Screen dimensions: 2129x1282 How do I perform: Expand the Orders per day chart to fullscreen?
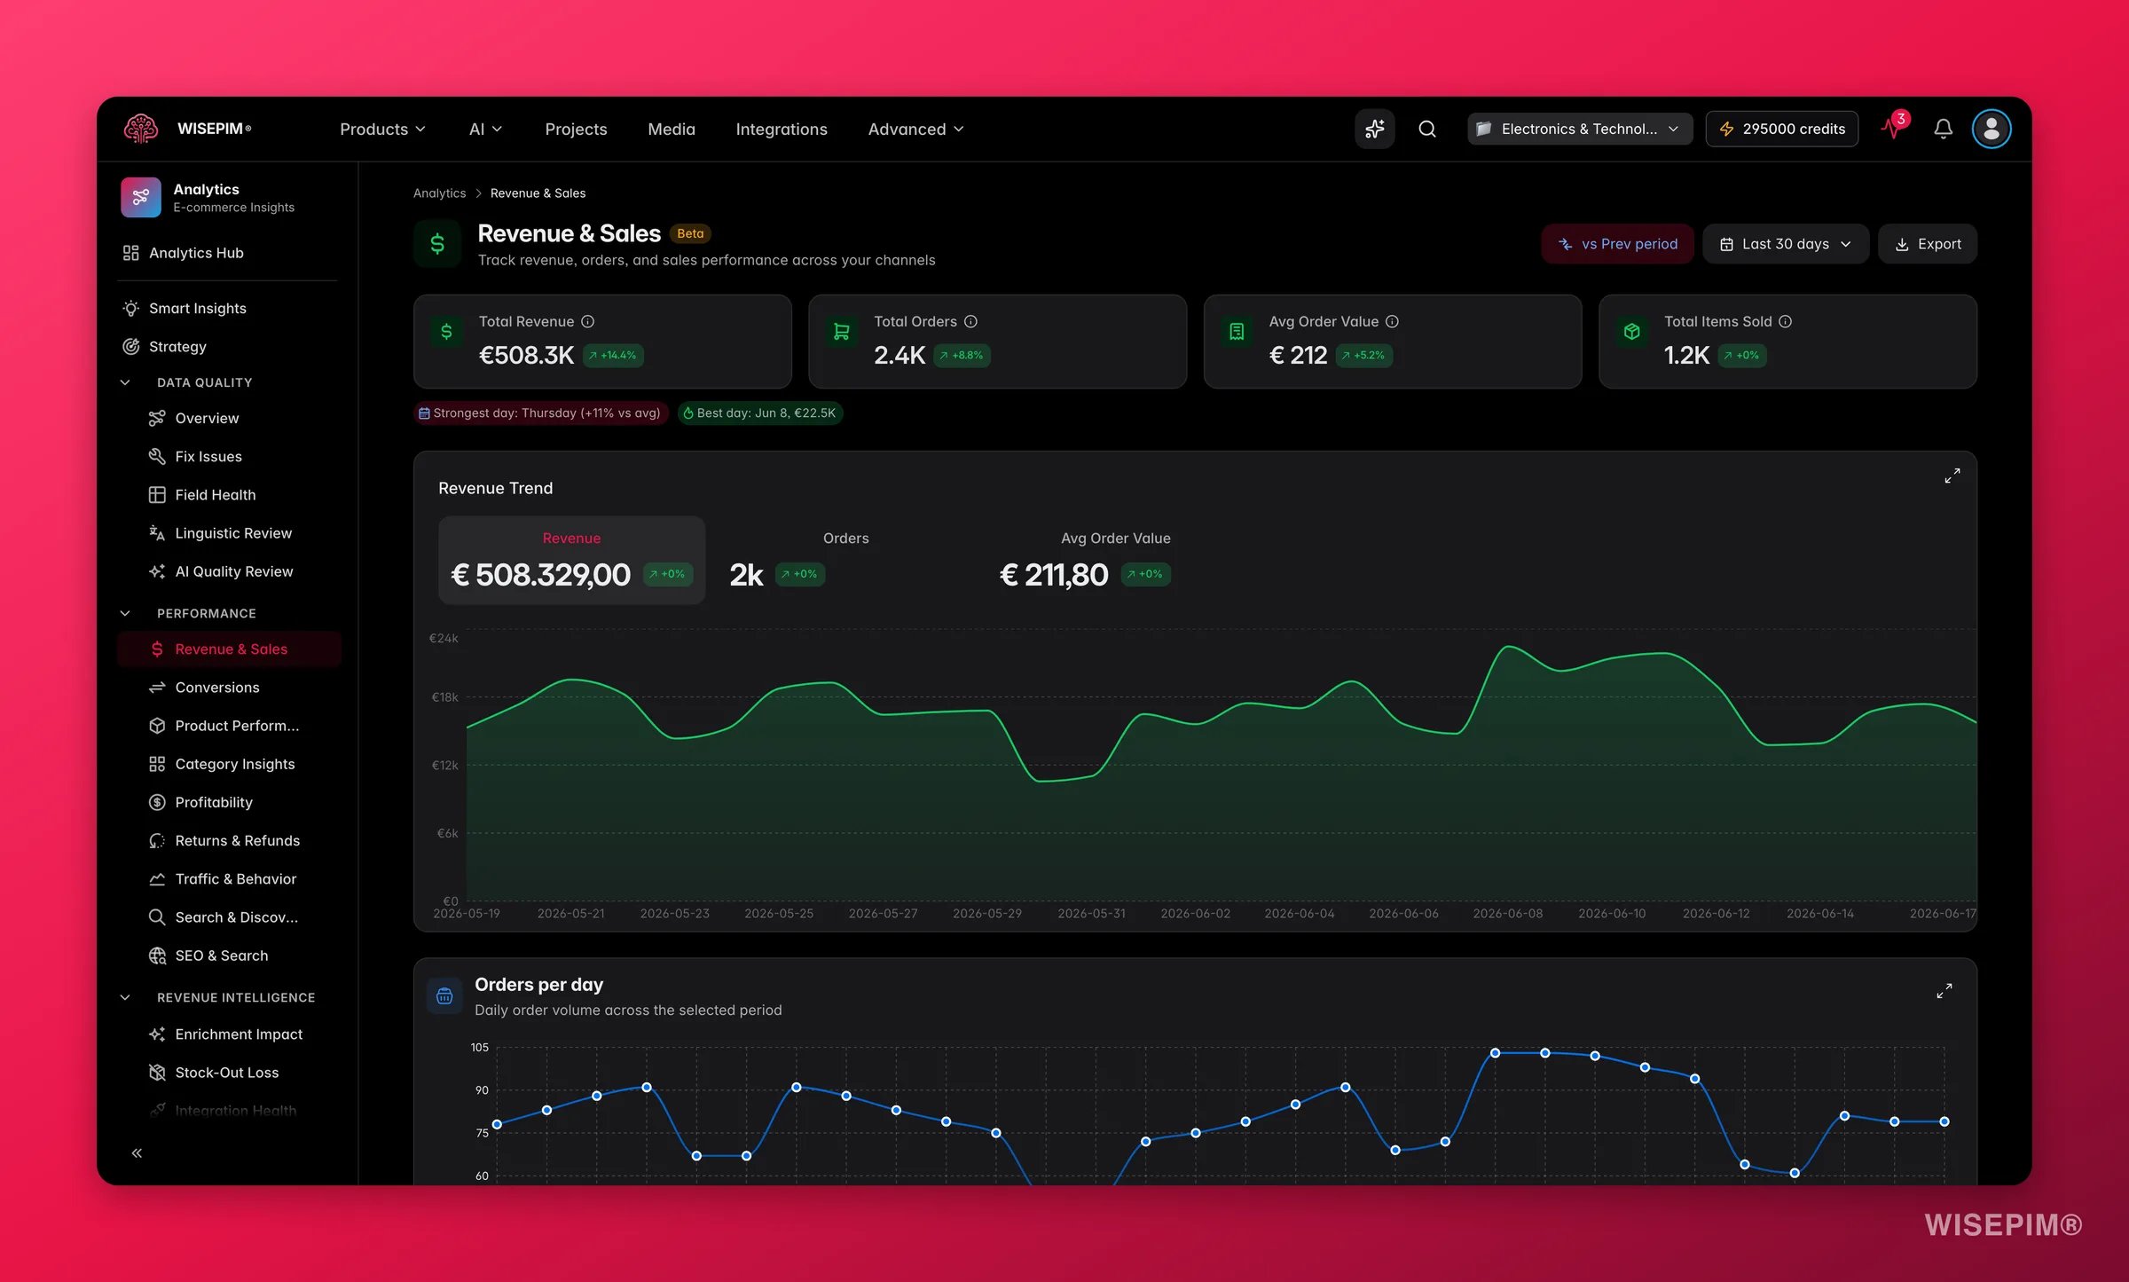pos(1944,991)
